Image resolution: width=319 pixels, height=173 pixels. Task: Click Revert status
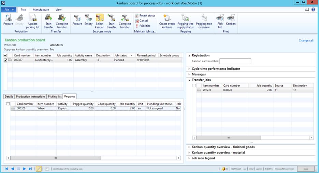145,15
